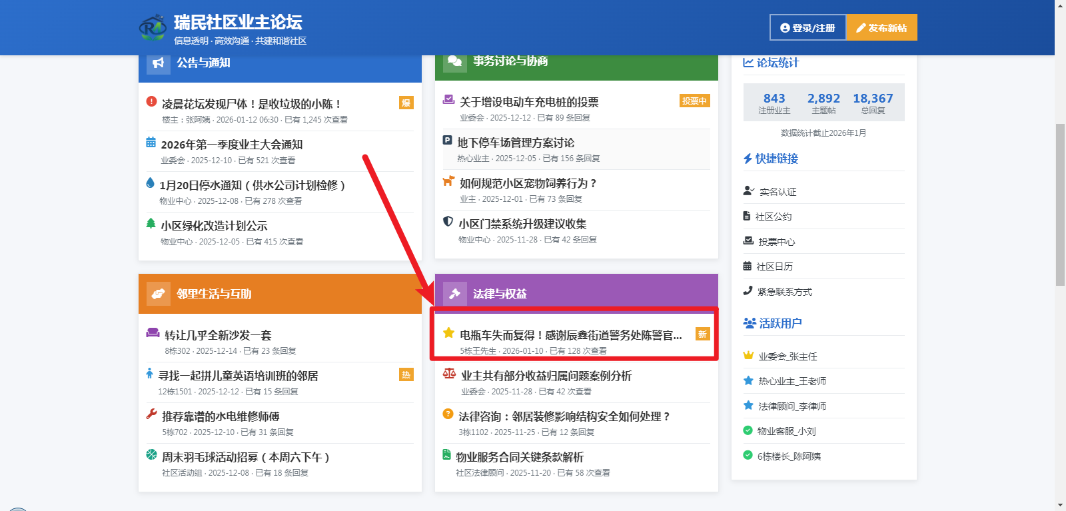Open post 法律咨询：邻居装修影响结构安全

[x=565, y=416]
